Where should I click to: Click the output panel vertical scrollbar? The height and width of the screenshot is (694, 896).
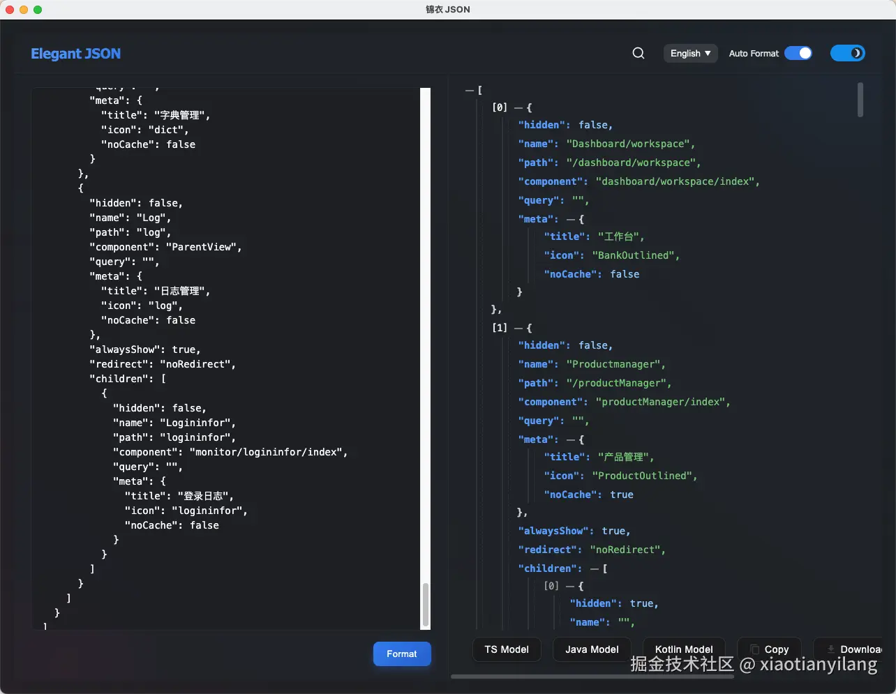(x=860, y=100)
